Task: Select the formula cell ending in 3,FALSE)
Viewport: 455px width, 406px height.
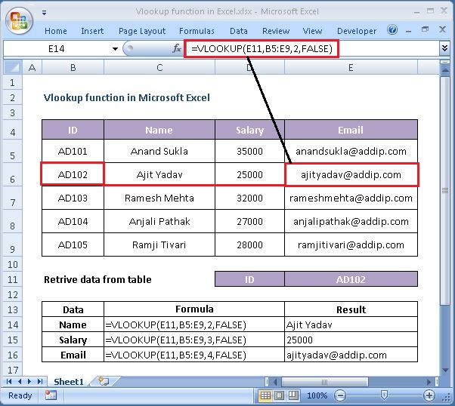Action: 194,340
